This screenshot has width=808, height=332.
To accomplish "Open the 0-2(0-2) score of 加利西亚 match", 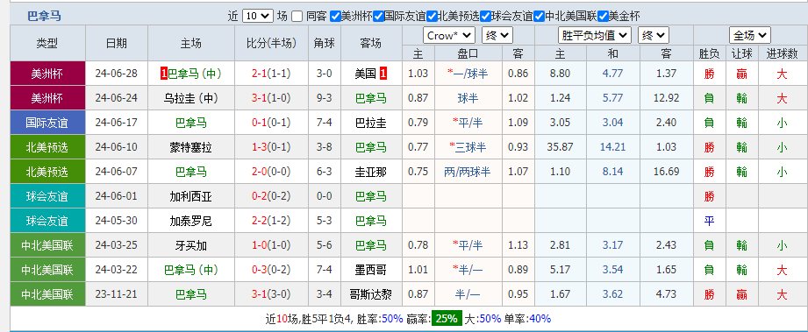I will pos(271,196).
